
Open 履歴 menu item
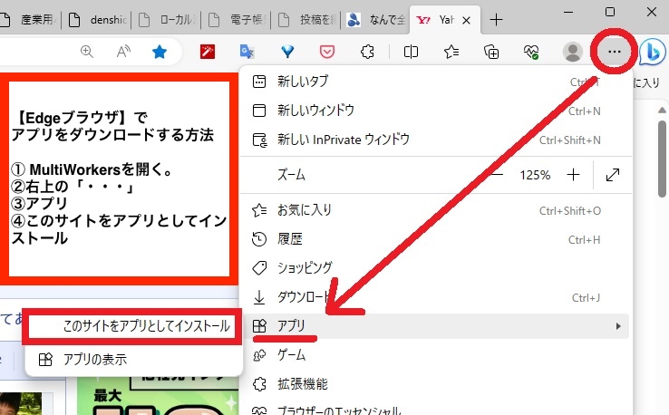(x=435, y=239)
